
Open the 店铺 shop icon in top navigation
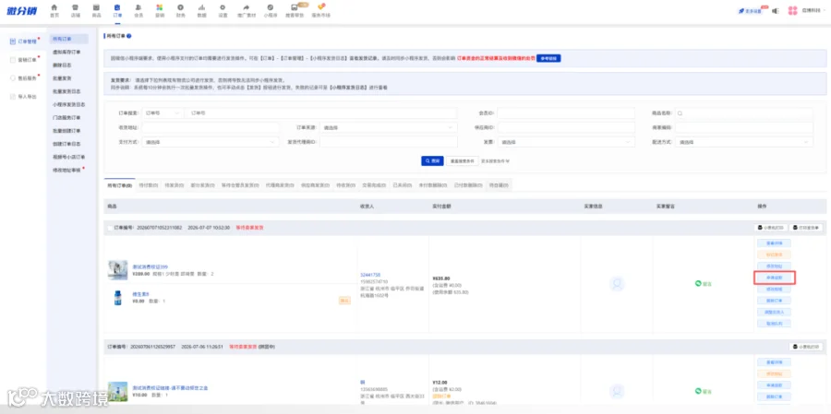[75, 7]
